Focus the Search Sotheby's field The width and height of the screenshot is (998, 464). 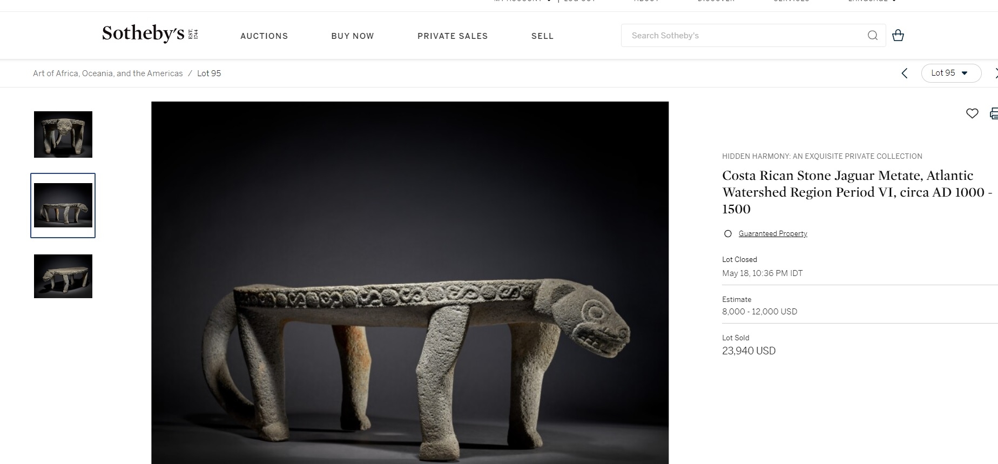click(745, 36)
